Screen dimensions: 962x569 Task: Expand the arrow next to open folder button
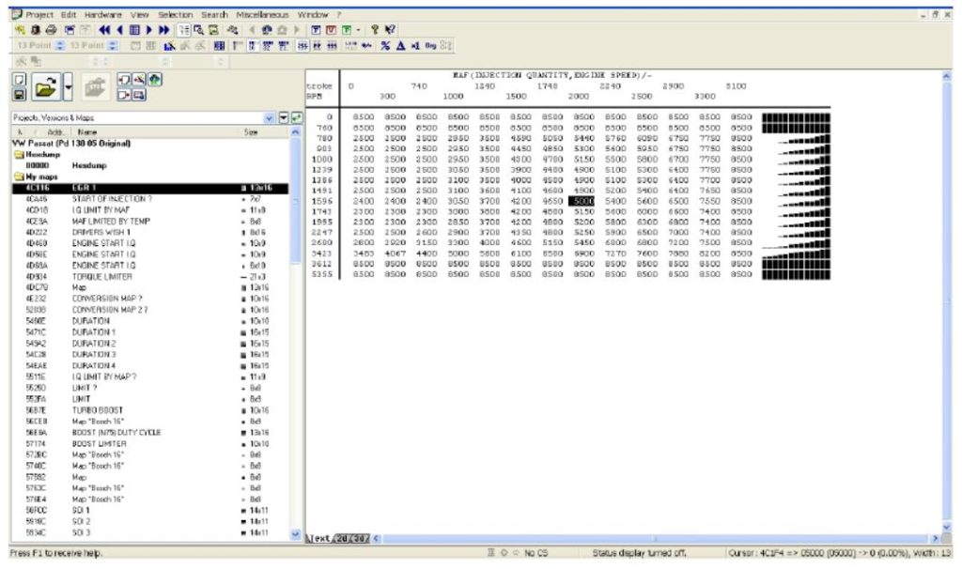coord(70,89)
